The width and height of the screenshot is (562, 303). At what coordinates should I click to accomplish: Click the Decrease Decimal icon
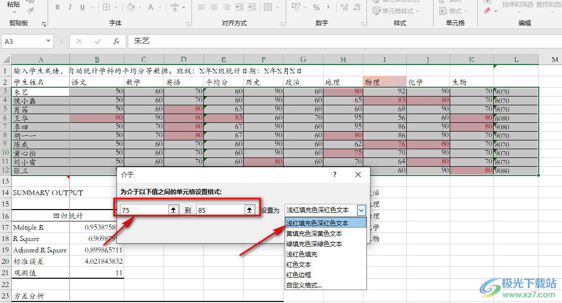click(357, 7)
